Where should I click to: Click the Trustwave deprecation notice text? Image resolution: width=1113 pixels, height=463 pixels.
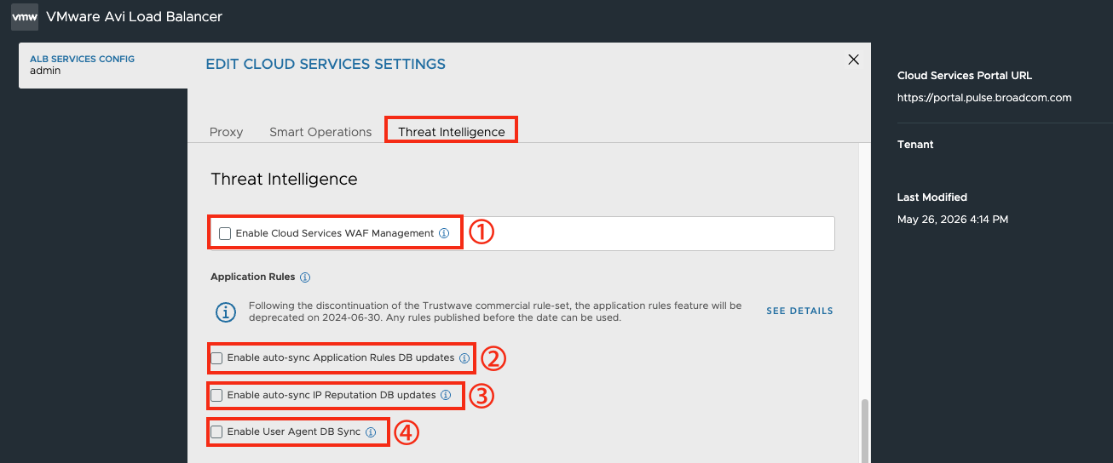click(x=495, y=312)
